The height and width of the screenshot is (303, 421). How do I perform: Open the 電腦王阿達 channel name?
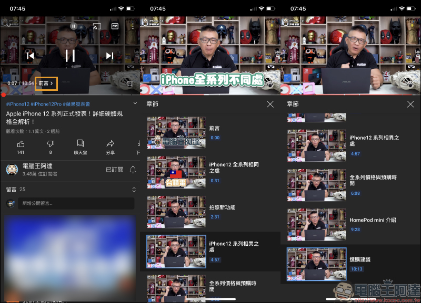click(37, 166)
